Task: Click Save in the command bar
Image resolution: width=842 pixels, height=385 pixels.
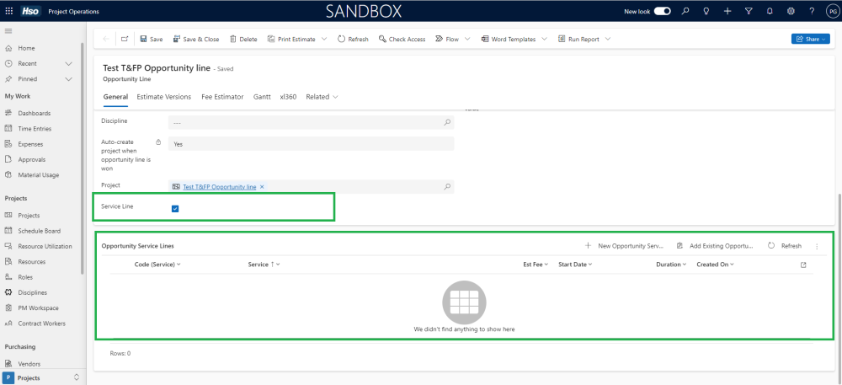Action: (x=152, y=40)
